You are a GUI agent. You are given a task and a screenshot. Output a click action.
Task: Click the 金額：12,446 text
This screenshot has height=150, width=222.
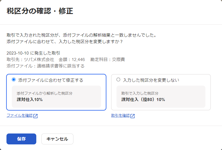[72, 59]
